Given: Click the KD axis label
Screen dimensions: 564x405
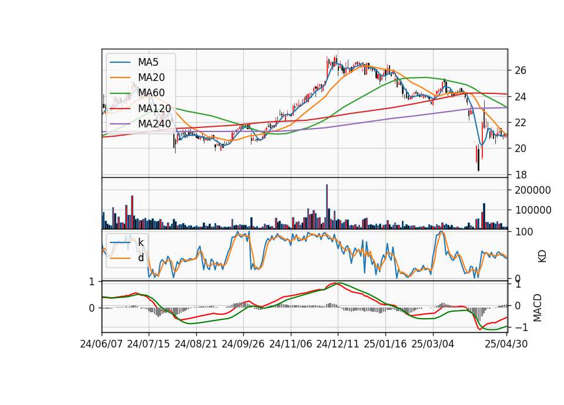Looking at the screenshot, I should [x=542, y=256].
